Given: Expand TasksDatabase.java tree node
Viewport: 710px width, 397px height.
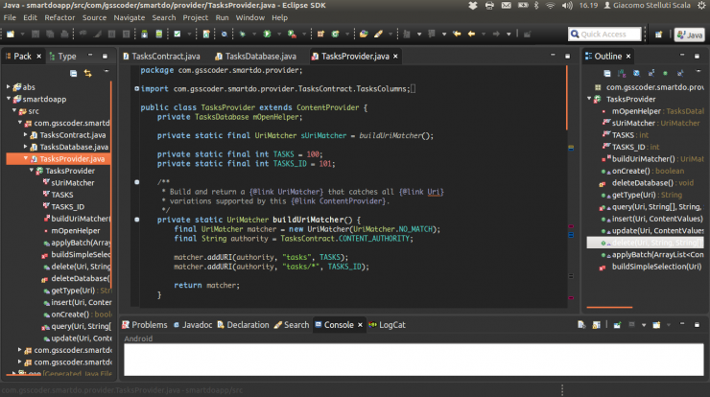Looking at the screenshot, I should tap(25, 146).
